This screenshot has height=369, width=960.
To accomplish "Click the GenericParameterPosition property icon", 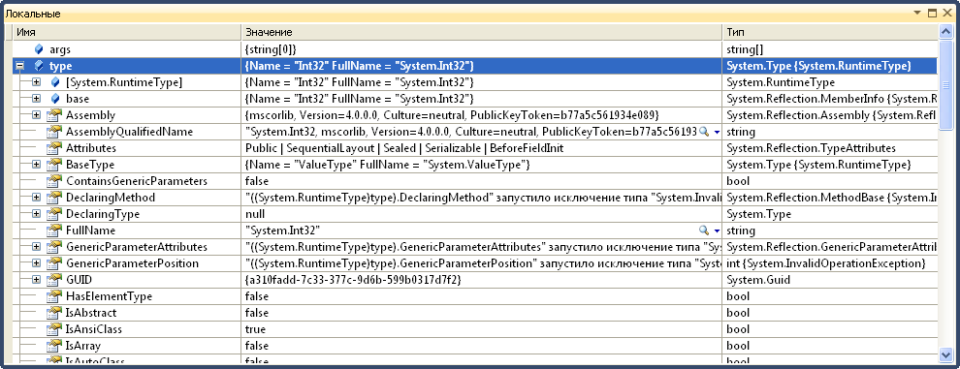I will tap(55, 263).
